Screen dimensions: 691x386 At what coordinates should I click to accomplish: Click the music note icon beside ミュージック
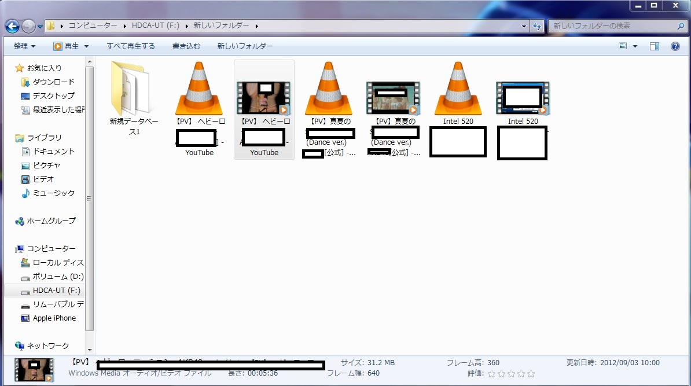[25, 193]
